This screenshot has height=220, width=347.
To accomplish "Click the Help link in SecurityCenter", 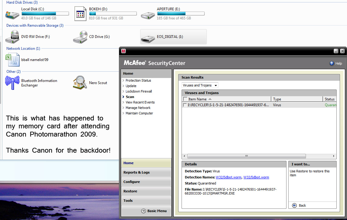I will pyautogui.click(x=338, y=63).
